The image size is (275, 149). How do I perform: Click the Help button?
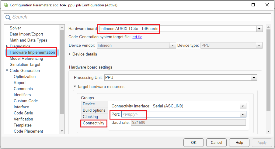(x=239, y=142)
